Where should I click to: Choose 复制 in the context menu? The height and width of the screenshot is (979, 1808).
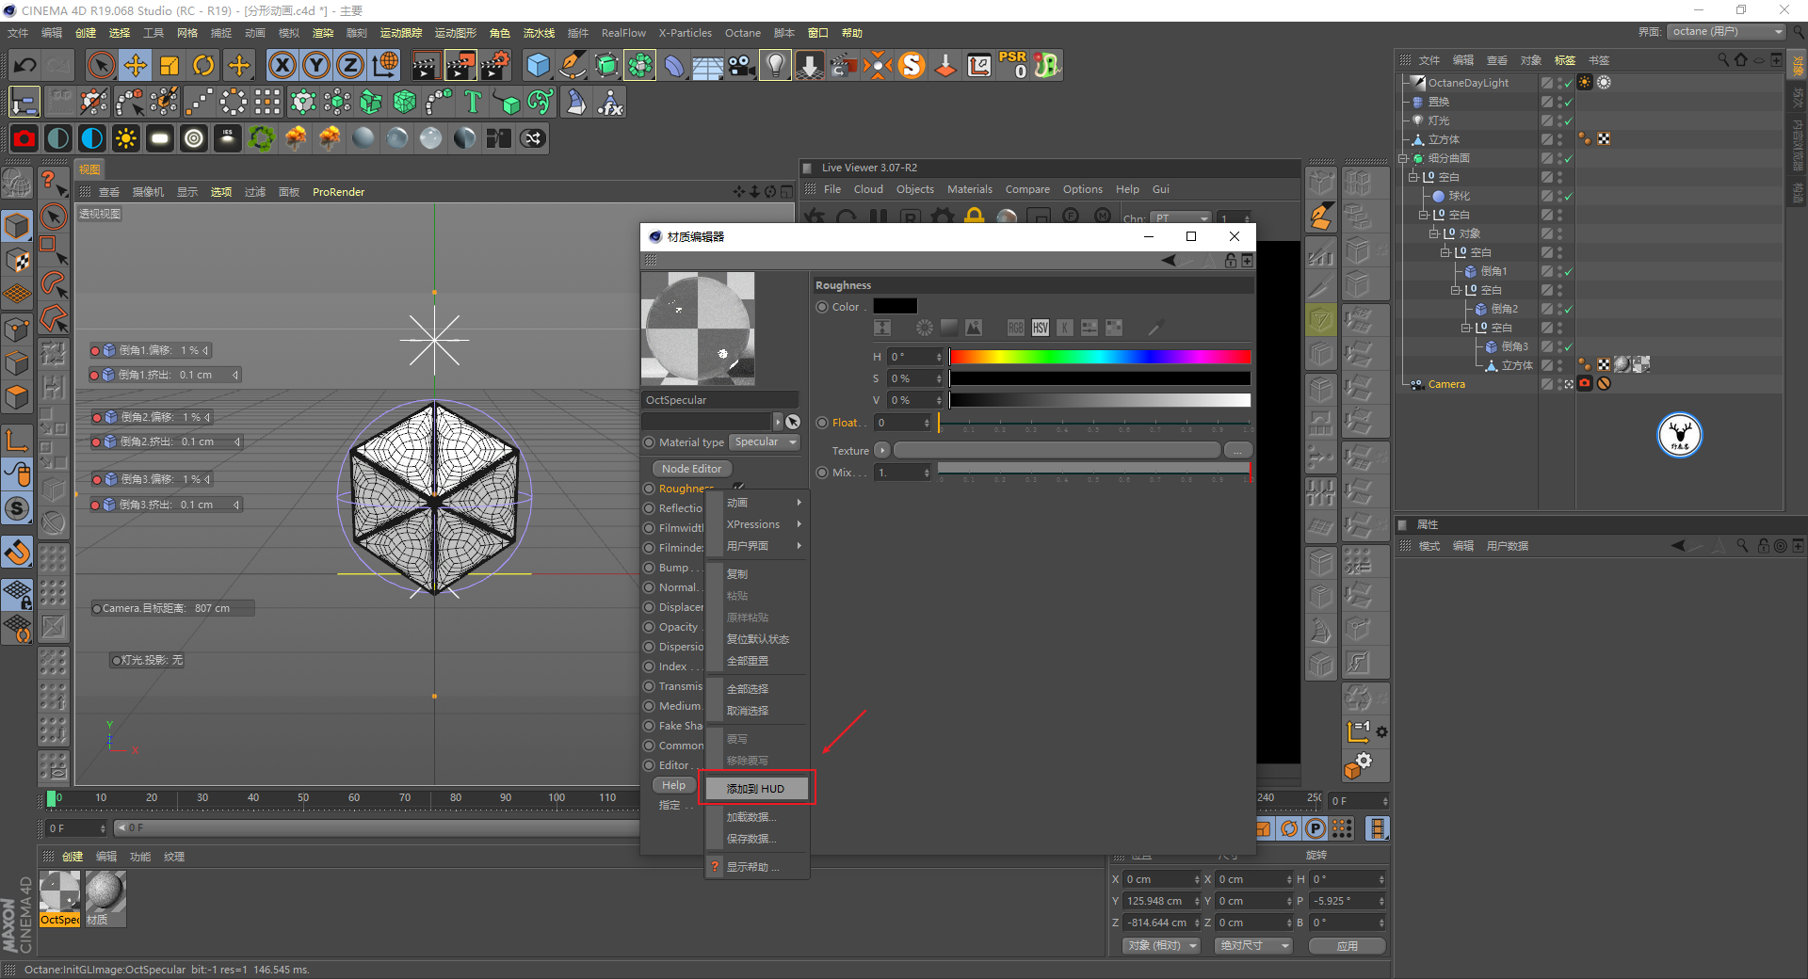pyautogui.click(x=758, y=574)
